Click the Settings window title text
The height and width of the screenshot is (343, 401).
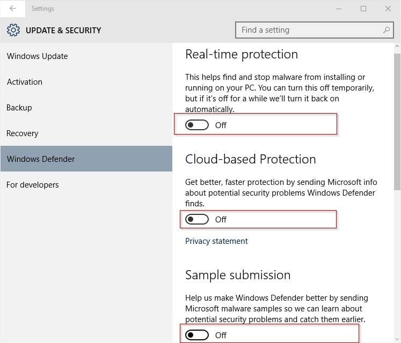point(43,9)
